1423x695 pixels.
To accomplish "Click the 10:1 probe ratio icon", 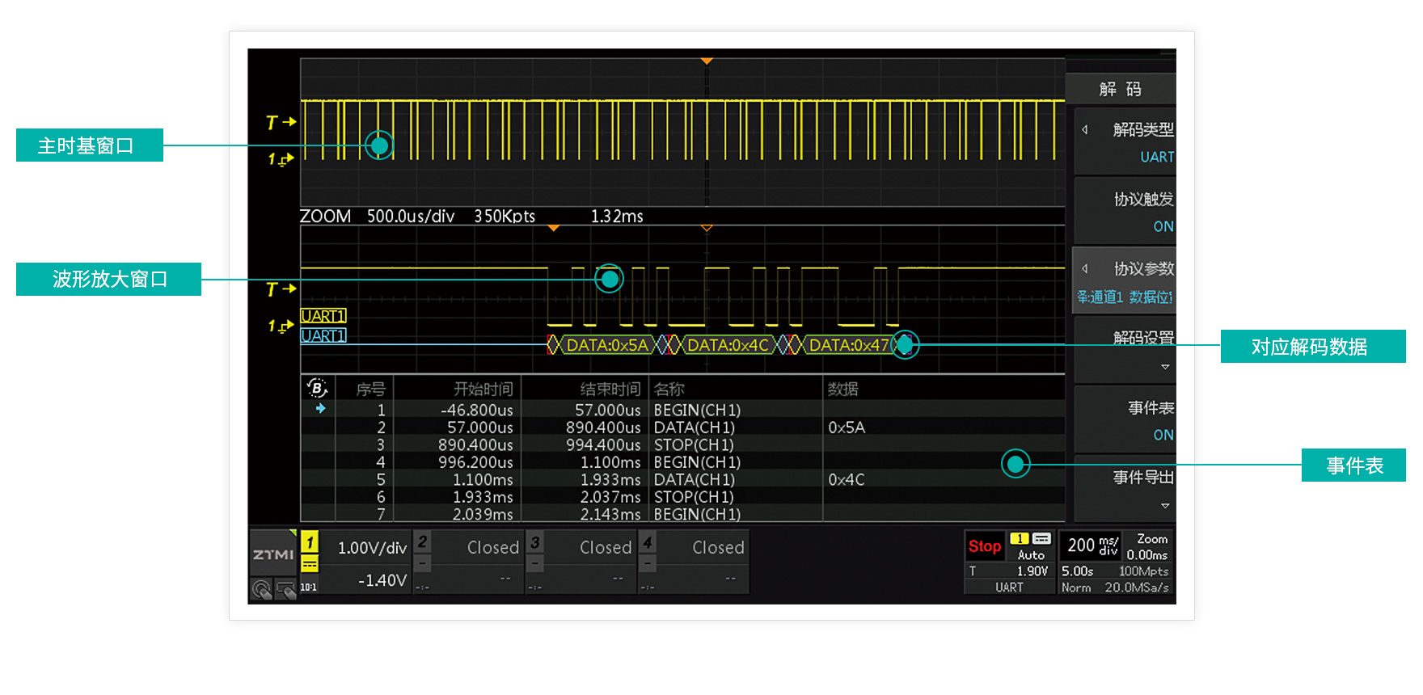I will point(309,588).
